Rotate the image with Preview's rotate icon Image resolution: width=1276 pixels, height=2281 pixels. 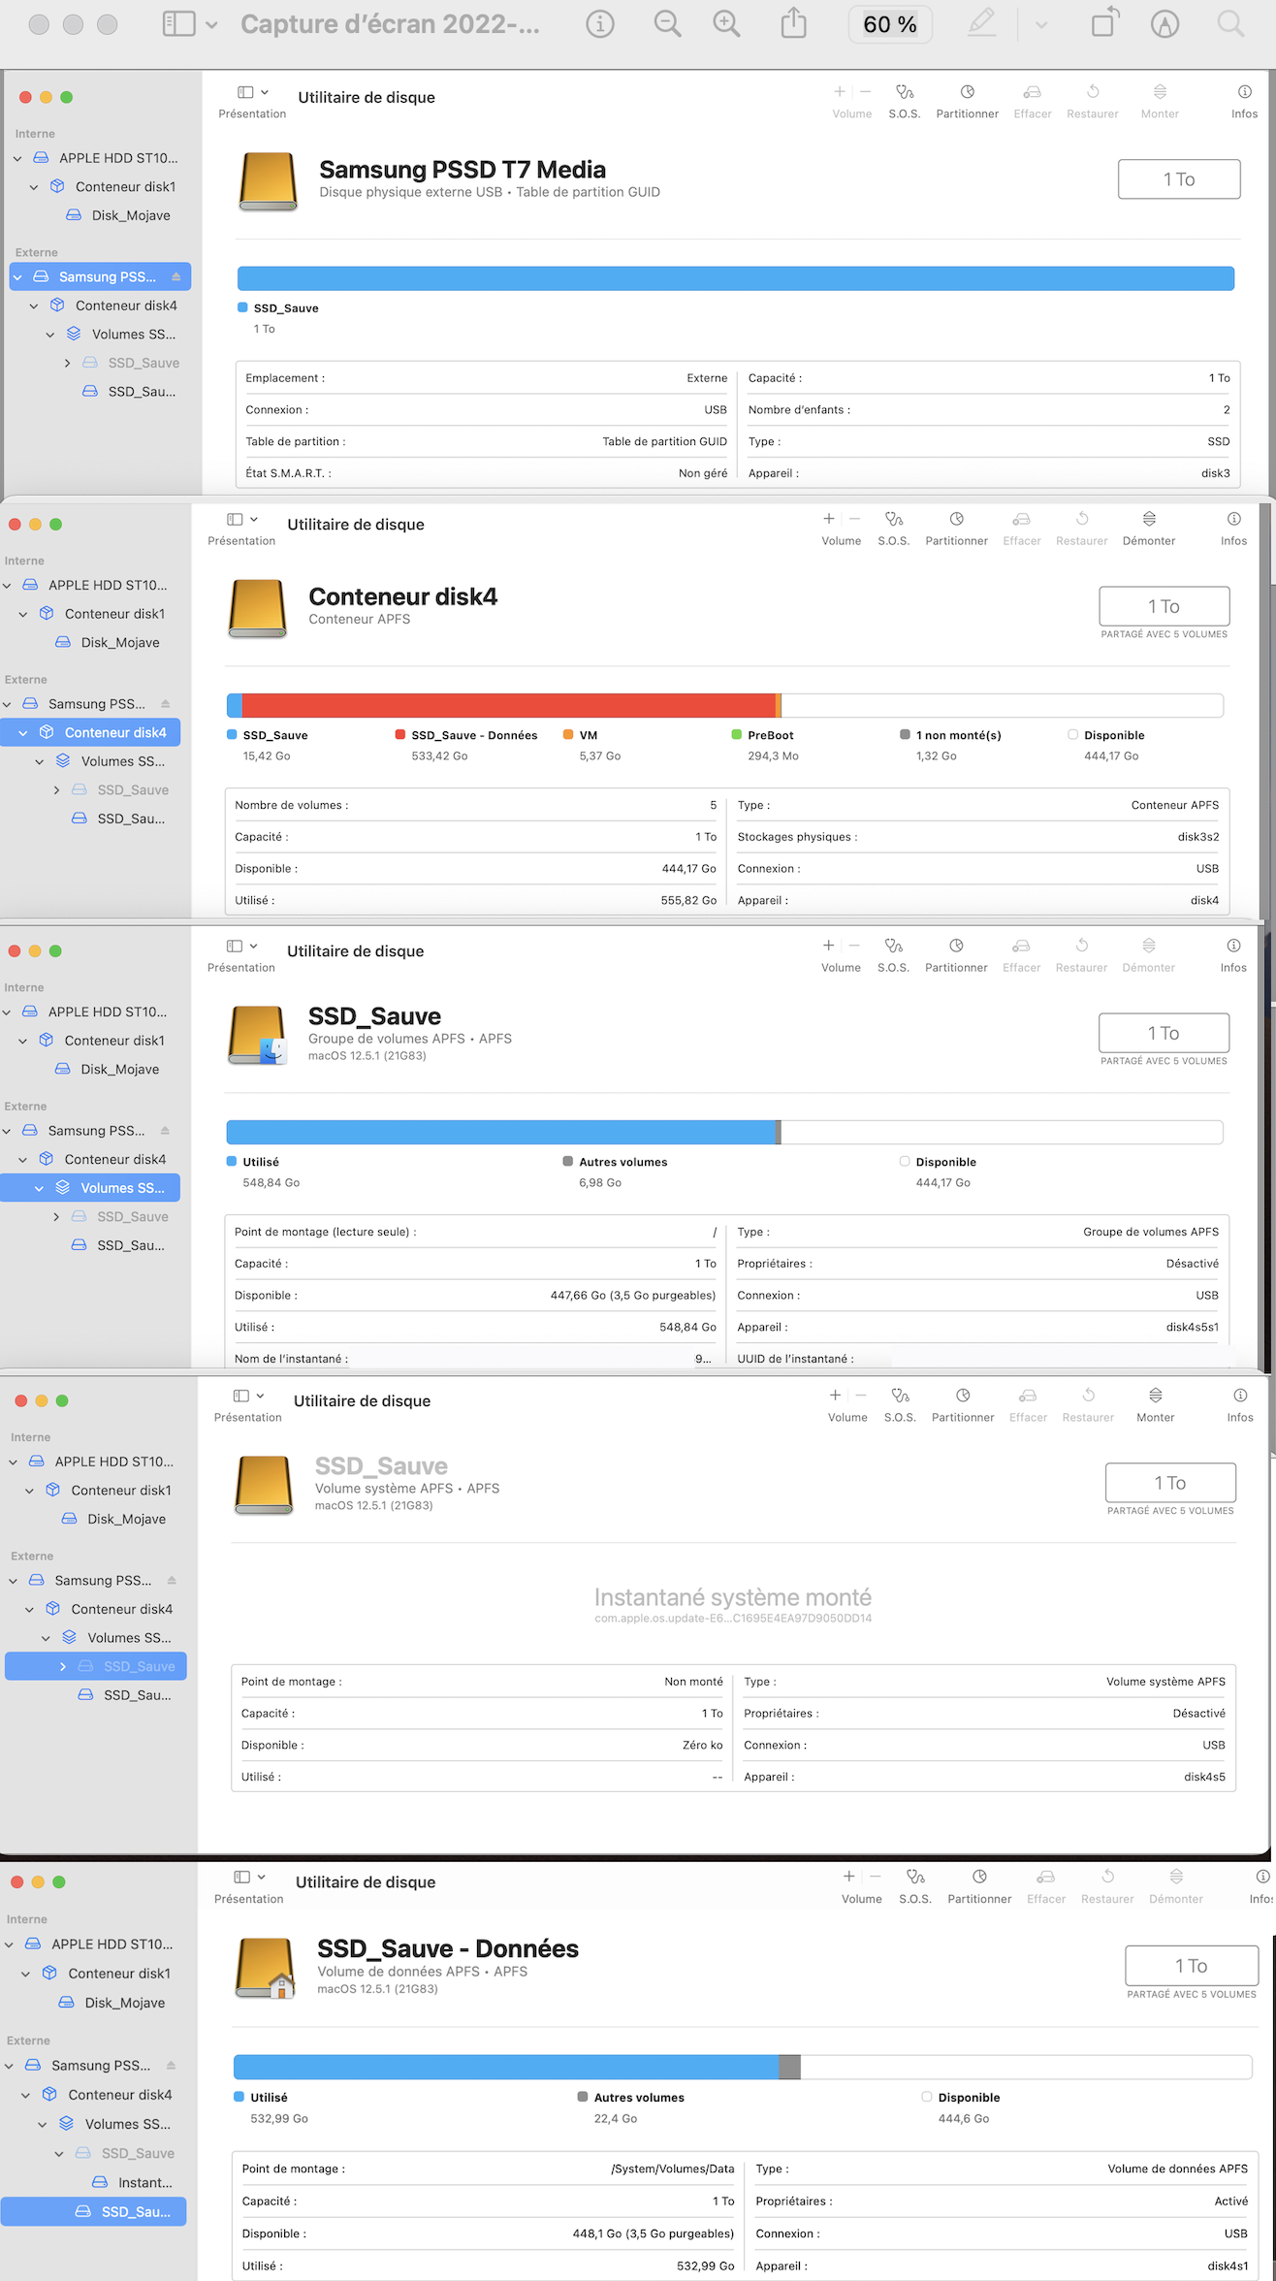[x=1104, y=23]
